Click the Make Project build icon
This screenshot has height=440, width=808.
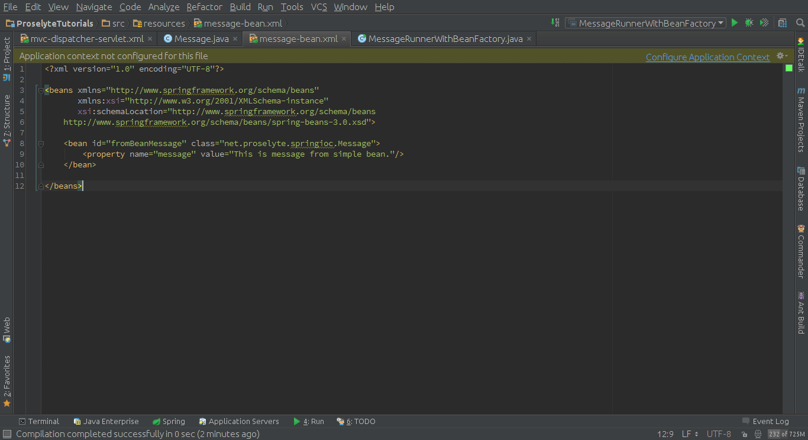coord(555,23)
